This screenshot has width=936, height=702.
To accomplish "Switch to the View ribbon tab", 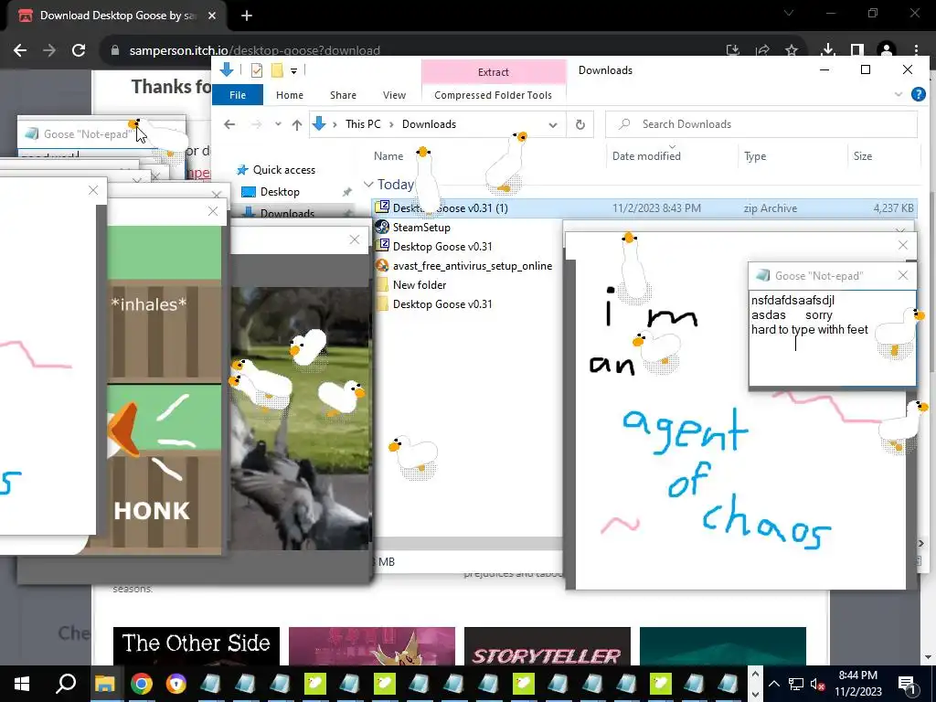I will tap(394, 95).
